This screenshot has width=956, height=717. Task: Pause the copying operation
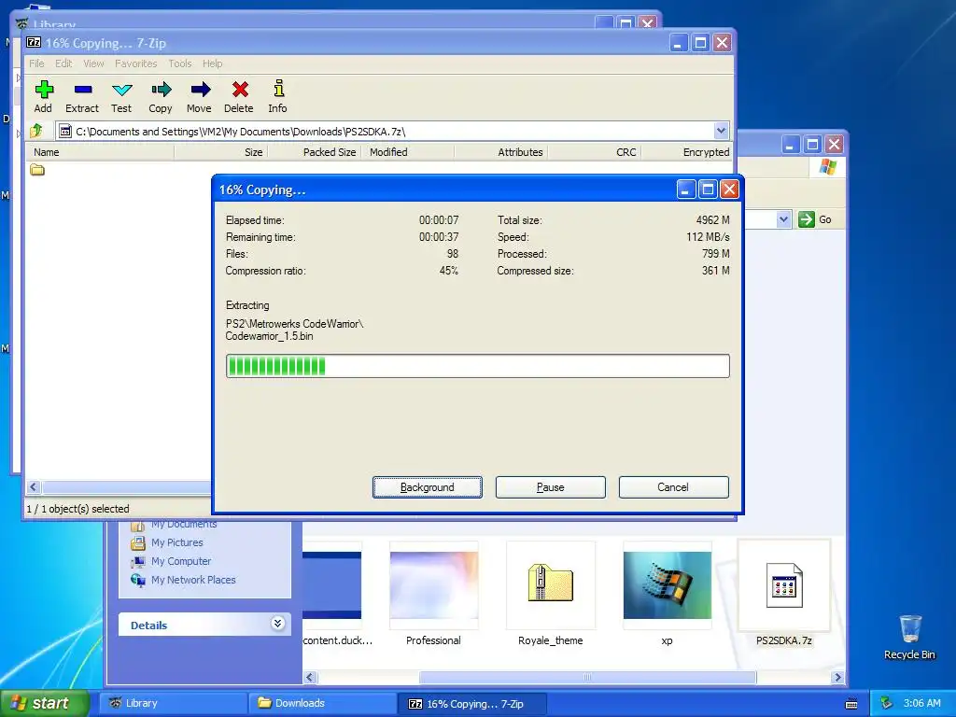click(x=551, y=487)
